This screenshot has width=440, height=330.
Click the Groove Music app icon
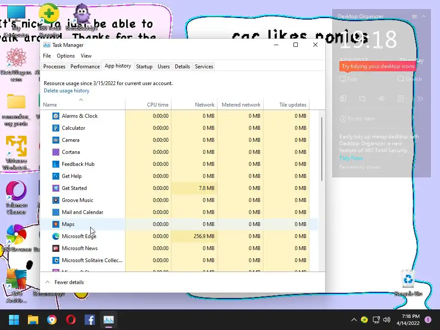[x=56, y=200]
